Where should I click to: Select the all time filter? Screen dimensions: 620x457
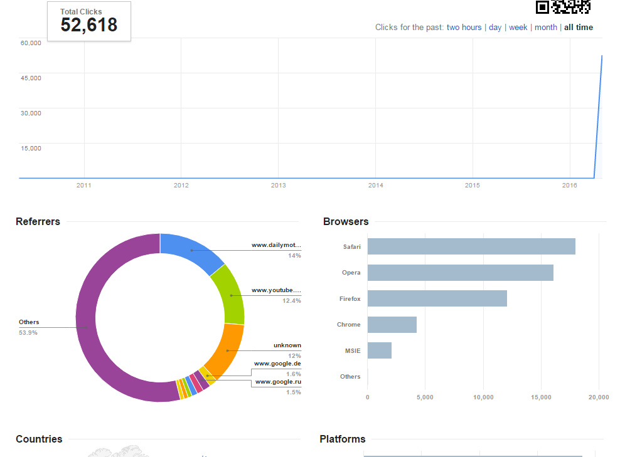(578, 27)
